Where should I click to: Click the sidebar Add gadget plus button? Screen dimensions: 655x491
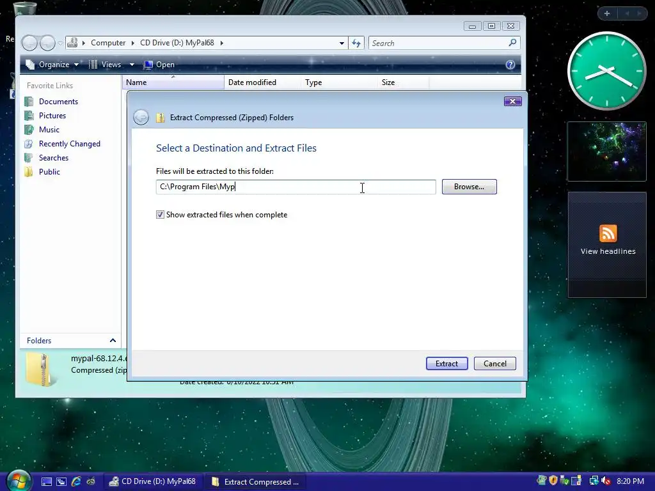[607, 14]
